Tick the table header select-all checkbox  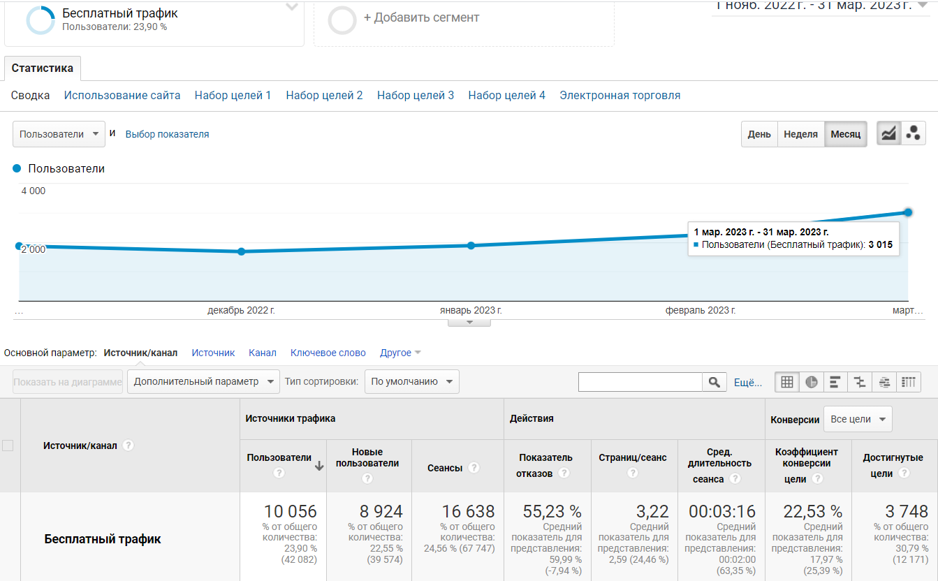click(x=8, y=446)
